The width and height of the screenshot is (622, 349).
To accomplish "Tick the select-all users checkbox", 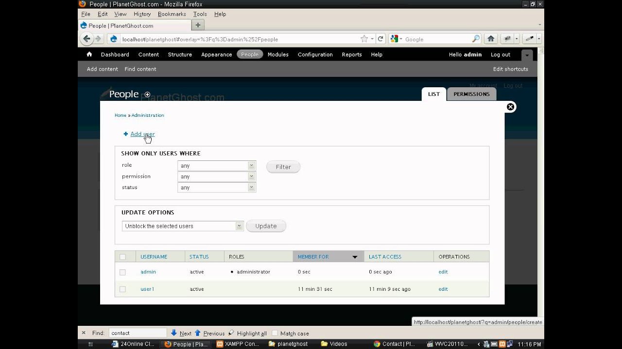I will tap(122, 257).
